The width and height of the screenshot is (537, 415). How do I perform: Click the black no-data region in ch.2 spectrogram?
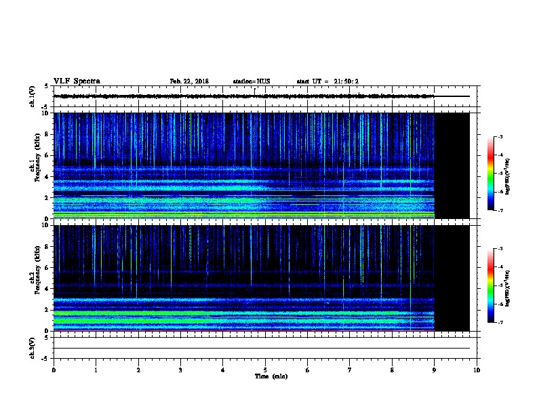pos(452,278)
